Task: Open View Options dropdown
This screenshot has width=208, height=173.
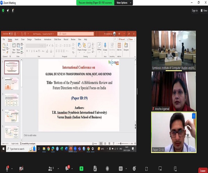Action: 124,3
